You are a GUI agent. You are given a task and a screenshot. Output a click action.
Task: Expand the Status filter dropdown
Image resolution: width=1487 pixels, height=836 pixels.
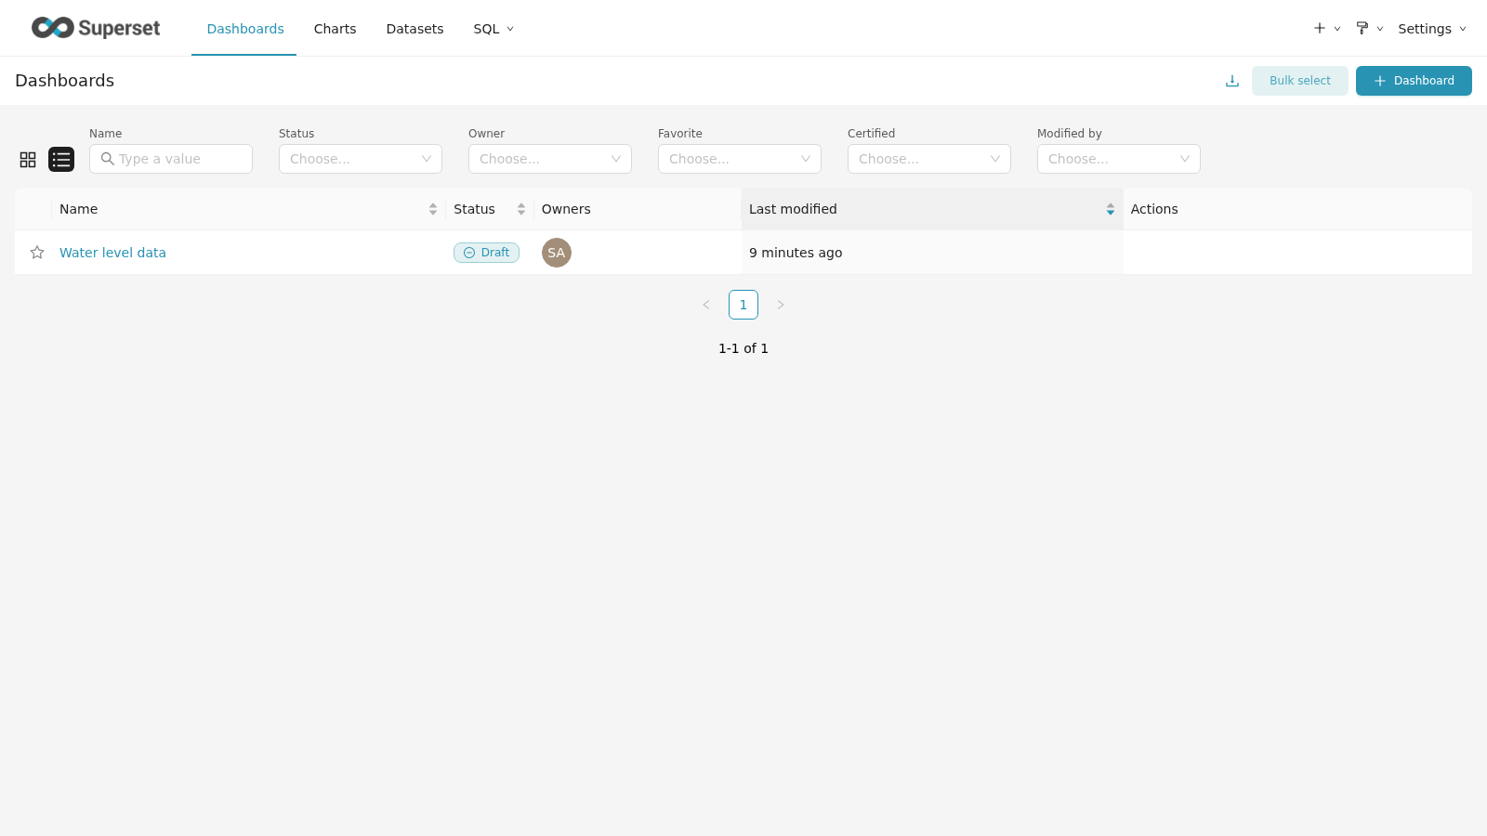tap(360, 159)
